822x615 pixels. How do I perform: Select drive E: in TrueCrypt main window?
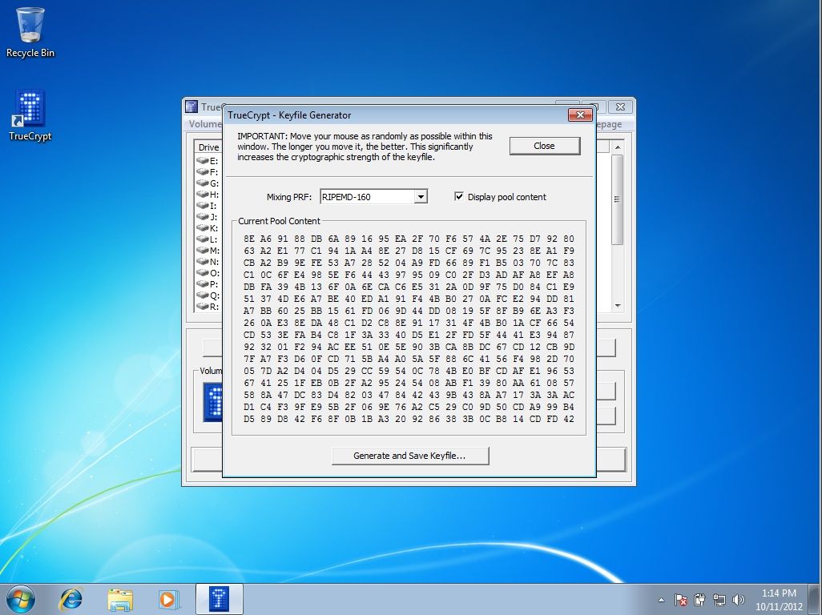pyautogui.click(x=208, y=161)
